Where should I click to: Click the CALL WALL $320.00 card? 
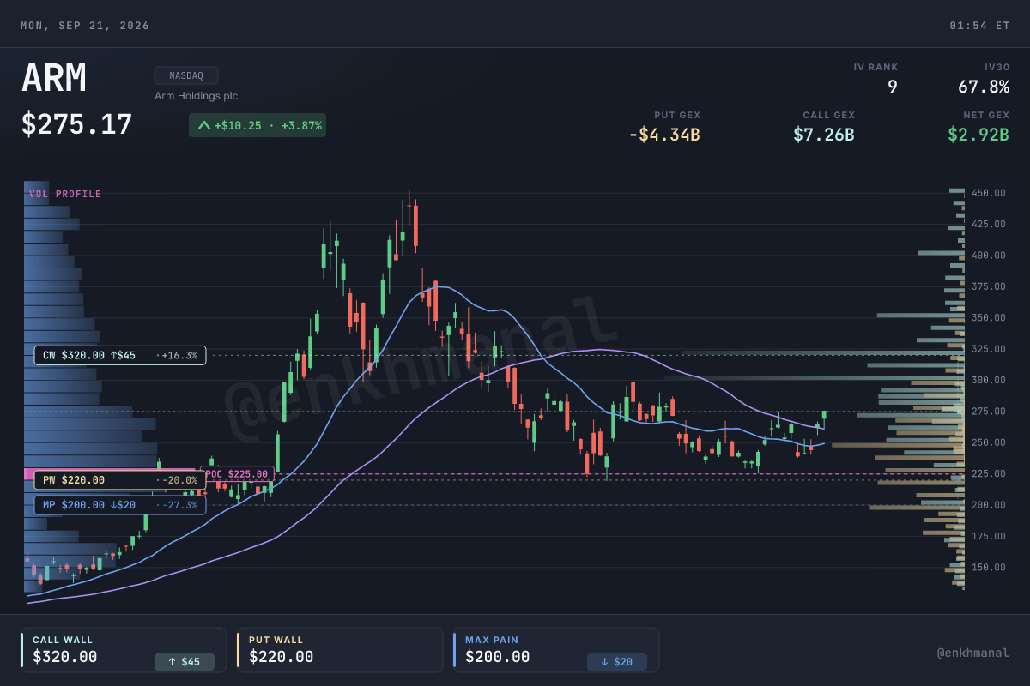tap(124, 650)
